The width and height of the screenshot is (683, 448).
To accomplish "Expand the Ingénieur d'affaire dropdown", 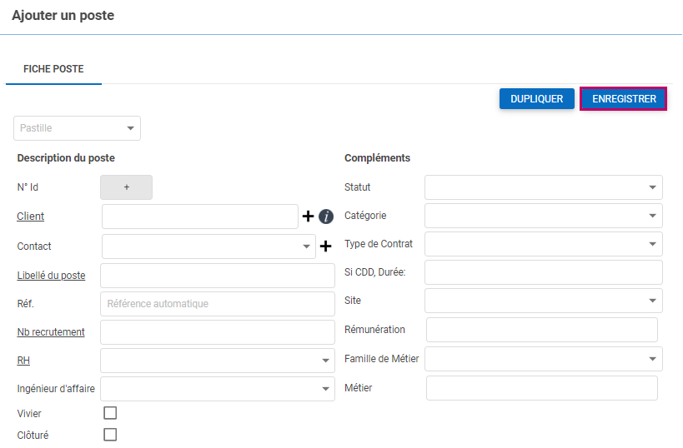I will point(217,388).
